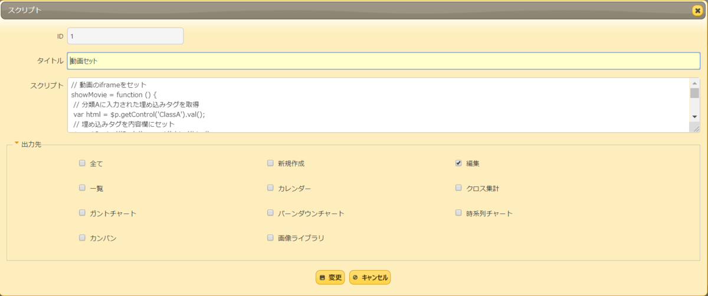
Task: Click the 編集 checkbox label text
Action: point(473,163)
